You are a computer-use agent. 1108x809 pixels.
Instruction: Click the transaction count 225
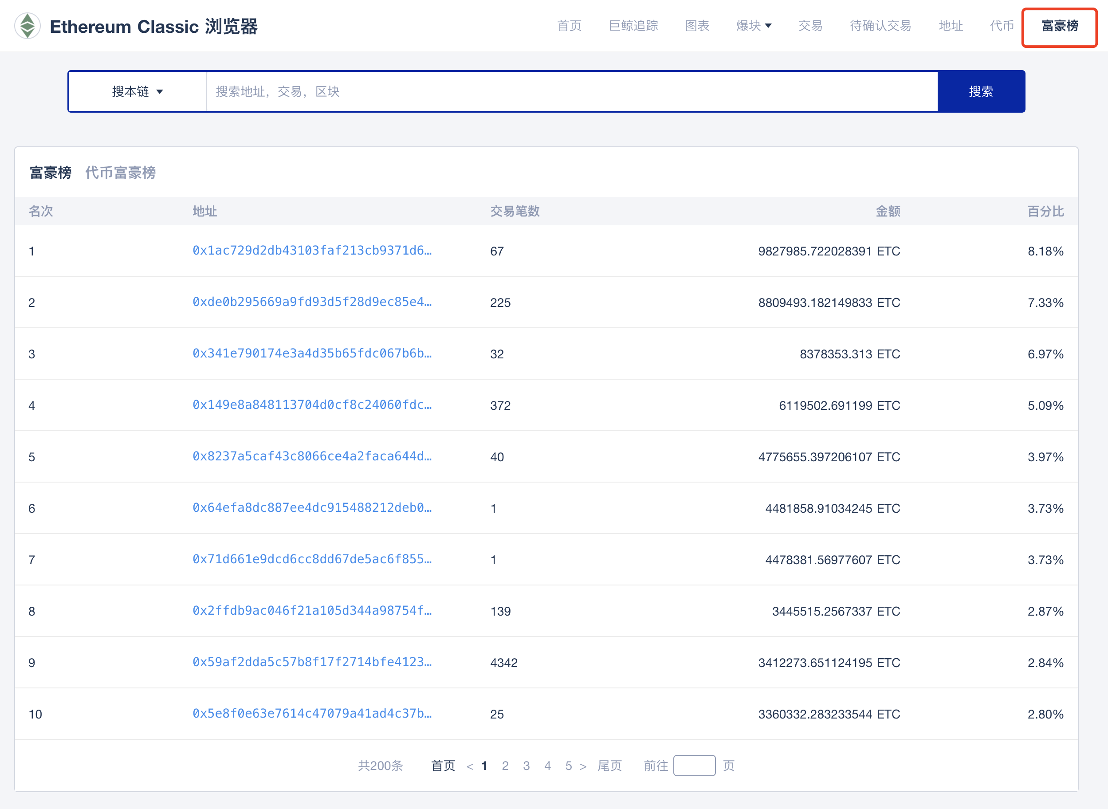tap(500, 302)
